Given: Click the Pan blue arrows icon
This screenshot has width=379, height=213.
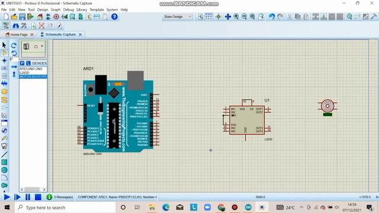Looking at the screenshot, I should tap(227, 17).
